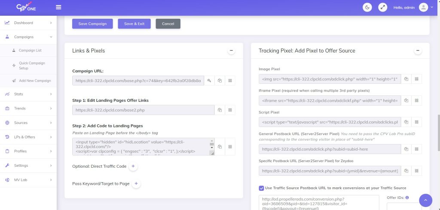The height and width of the screenshot is (210, 440).
Task: Copy the Script Pixel code
Action: [406, 122]
